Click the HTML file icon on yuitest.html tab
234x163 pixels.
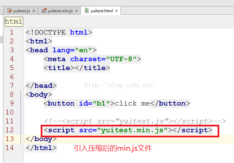[x=87, y=11]
